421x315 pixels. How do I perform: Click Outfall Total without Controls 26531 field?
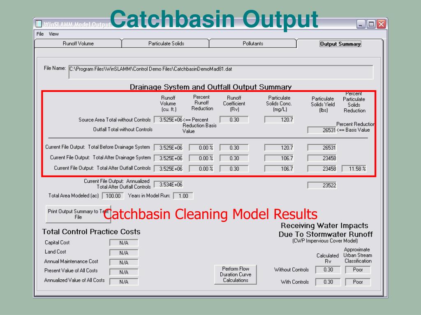tap(322, 130)
